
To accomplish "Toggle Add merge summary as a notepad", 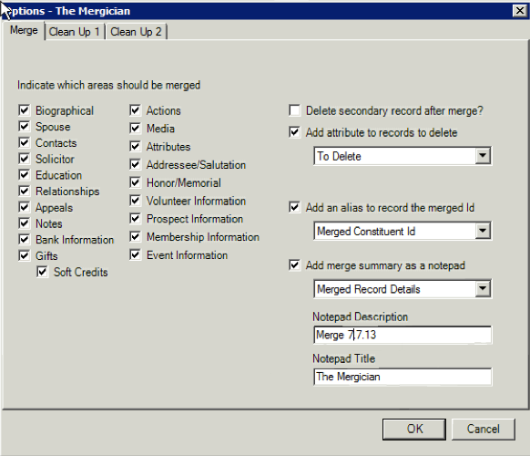I will [x=295, y=265].
